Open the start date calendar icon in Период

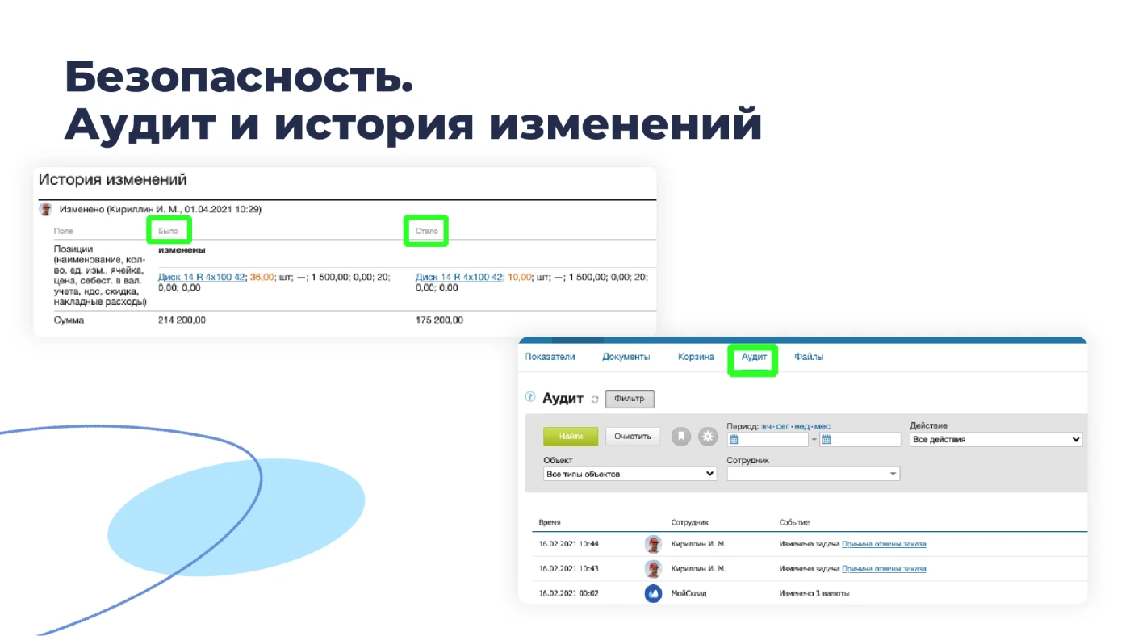point(734,440)
